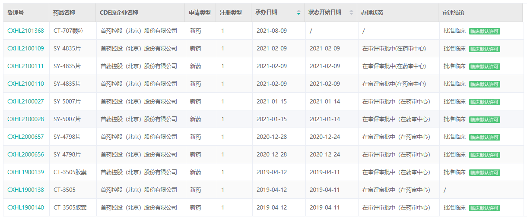
Task: Click on link CXHL2000656
Action: click(25, 155)
